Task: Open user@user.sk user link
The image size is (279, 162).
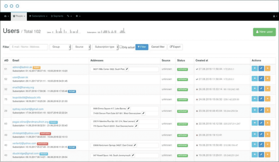Action: click(20, 77)
